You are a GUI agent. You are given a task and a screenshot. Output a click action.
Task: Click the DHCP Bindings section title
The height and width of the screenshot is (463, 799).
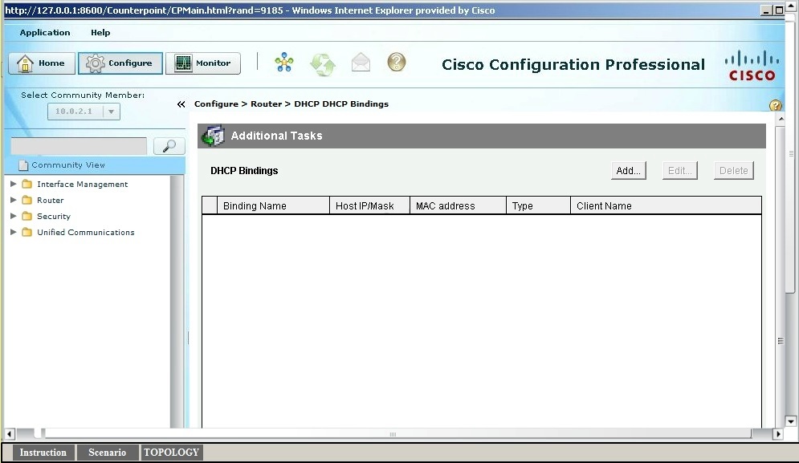point(244,171)
